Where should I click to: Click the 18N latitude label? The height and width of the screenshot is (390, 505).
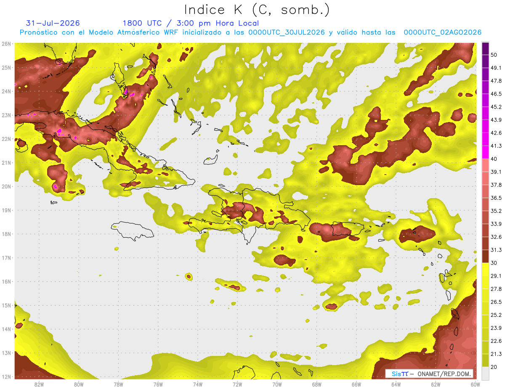point(6,234)
